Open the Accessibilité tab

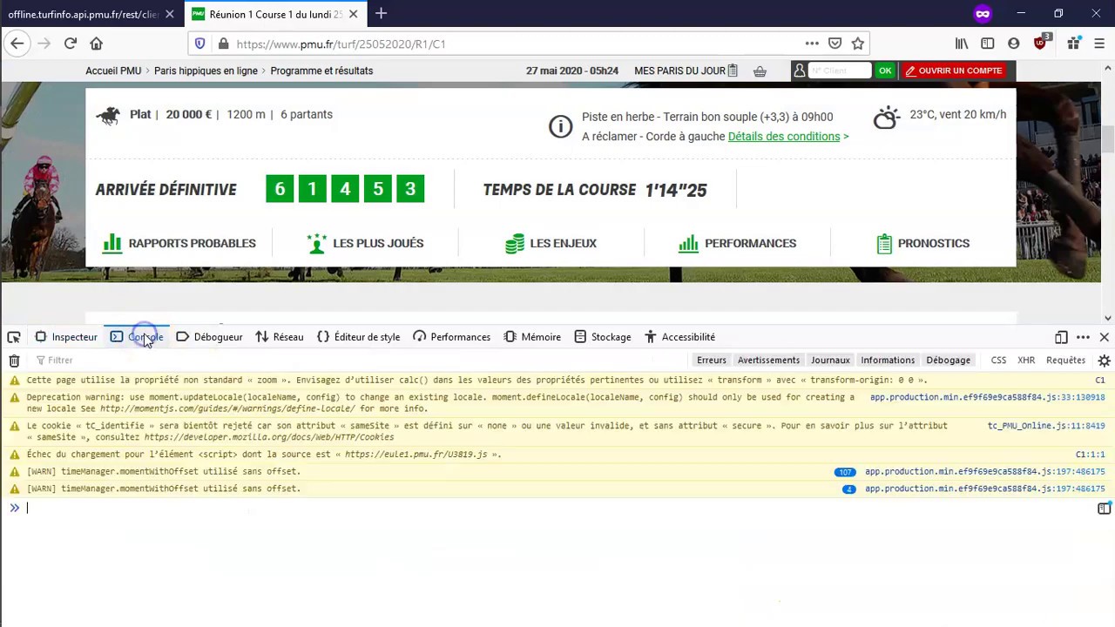coord(679,337)
